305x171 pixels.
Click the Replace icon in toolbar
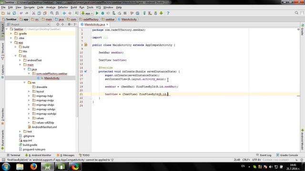(57, 13)
